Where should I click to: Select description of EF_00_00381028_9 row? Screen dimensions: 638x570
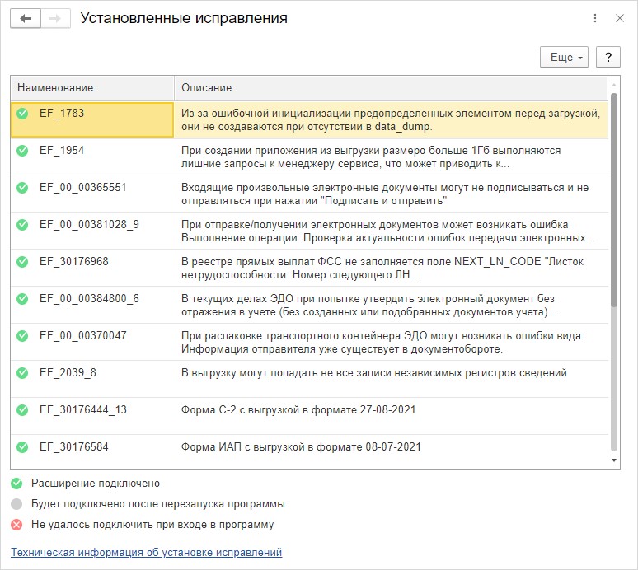pyautogui.click(x=387, y=231)
